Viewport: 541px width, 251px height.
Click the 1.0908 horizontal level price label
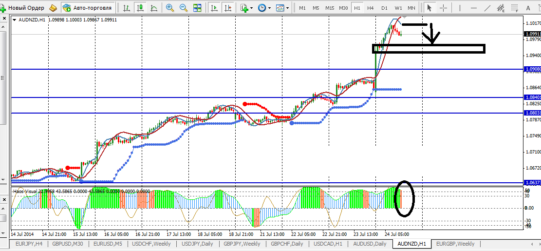(532, 69)
